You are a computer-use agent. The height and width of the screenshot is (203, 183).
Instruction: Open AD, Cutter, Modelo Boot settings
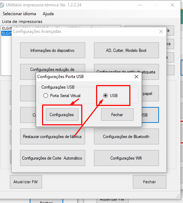[x=126, y=50]
